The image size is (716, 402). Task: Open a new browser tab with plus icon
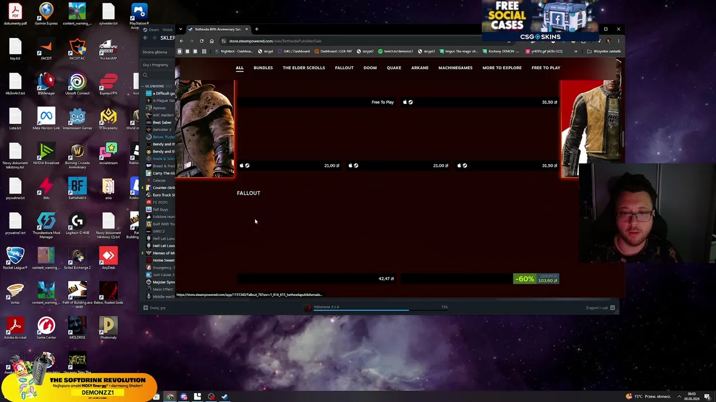(257, 29)
